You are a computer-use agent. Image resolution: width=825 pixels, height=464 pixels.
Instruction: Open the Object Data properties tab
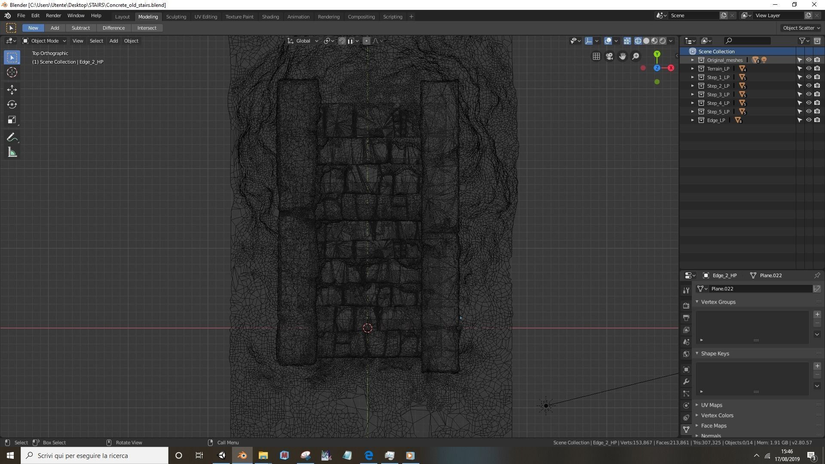(x=686, y=430)
